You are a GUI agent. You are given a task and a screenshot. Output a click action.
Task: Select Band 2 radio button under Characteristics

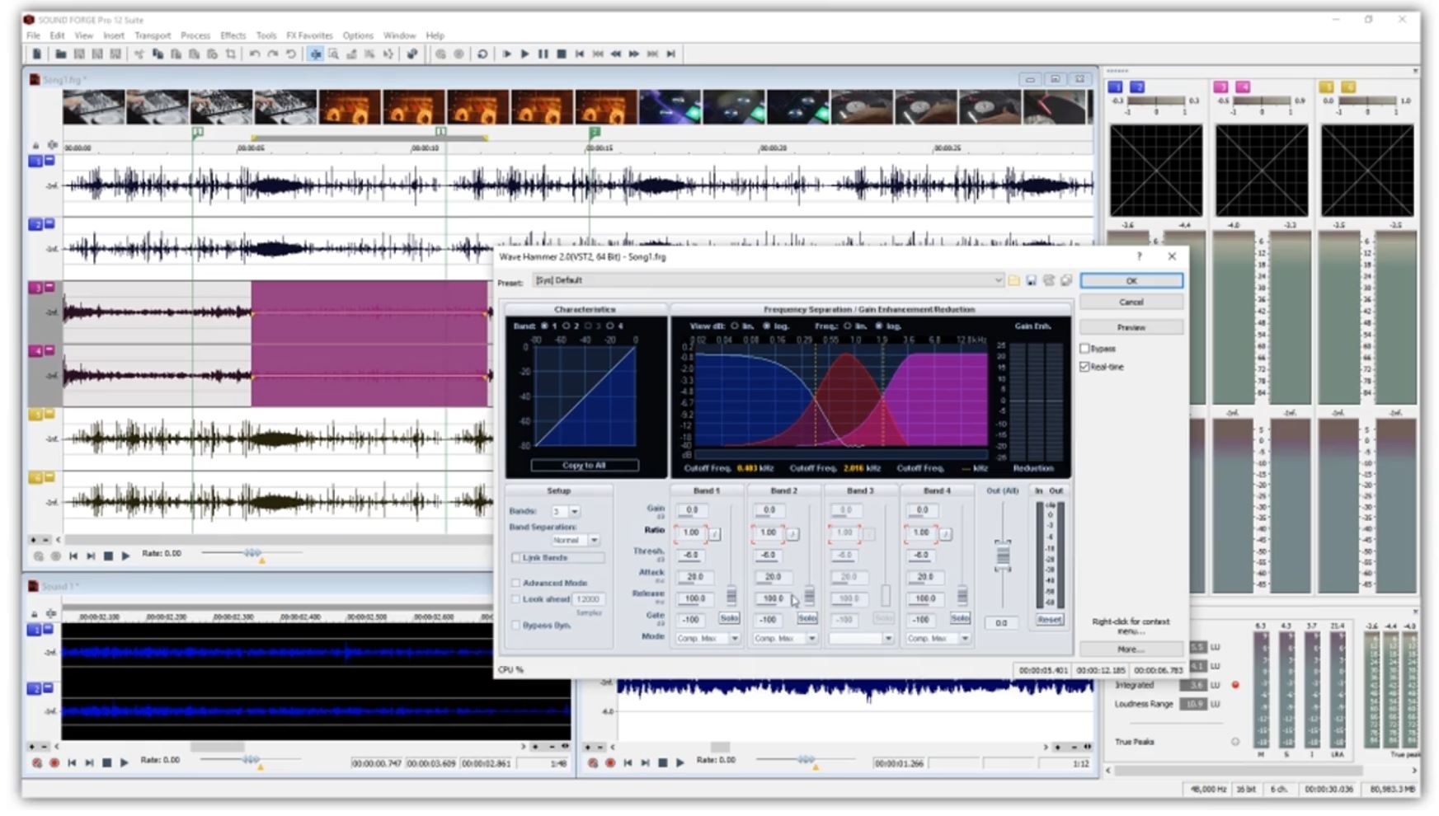567,326
